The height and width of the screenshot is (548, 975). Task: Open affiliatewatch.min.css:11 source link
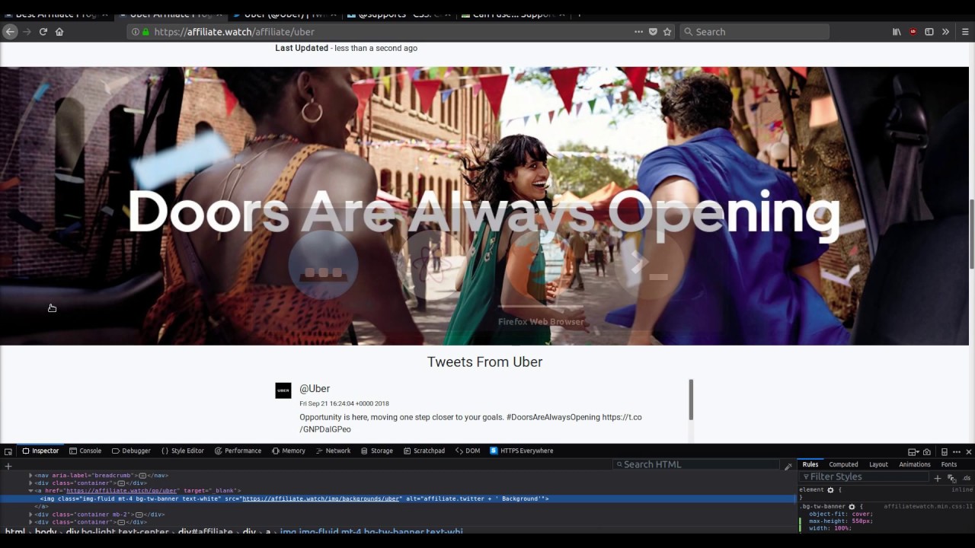[x=929, y=506]
